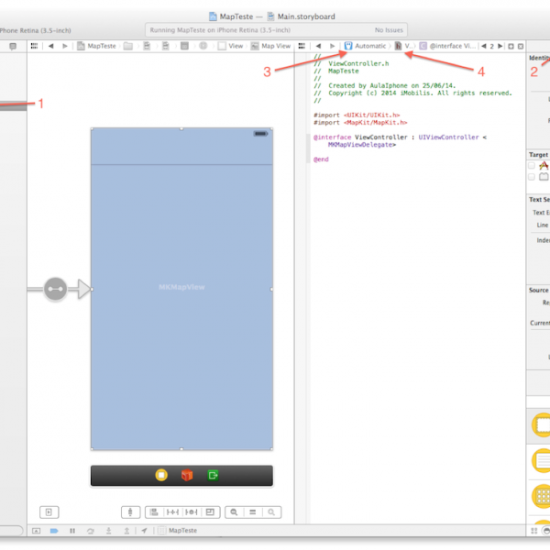This screenshot has width=550, height=550.
Task: Open Map View breadcrumb in jump bar
Action: click(270, 46)
